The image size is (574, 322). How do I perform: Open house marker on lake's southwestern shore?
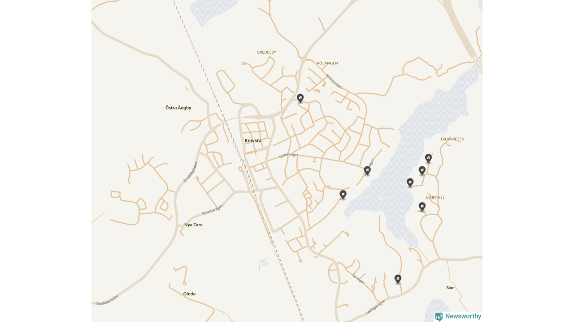point(343,195)
